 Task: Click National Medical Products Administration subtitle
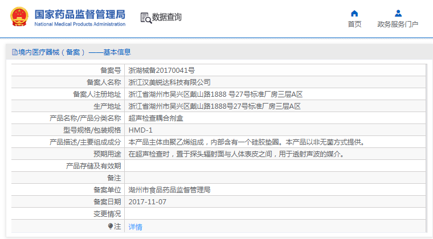click(80, 24)
